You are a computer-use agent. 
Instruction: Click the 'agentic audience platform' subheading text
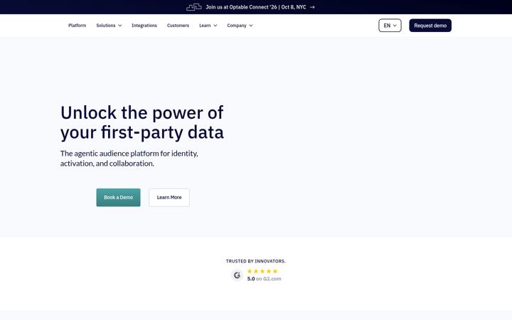[x=129, y=159]
